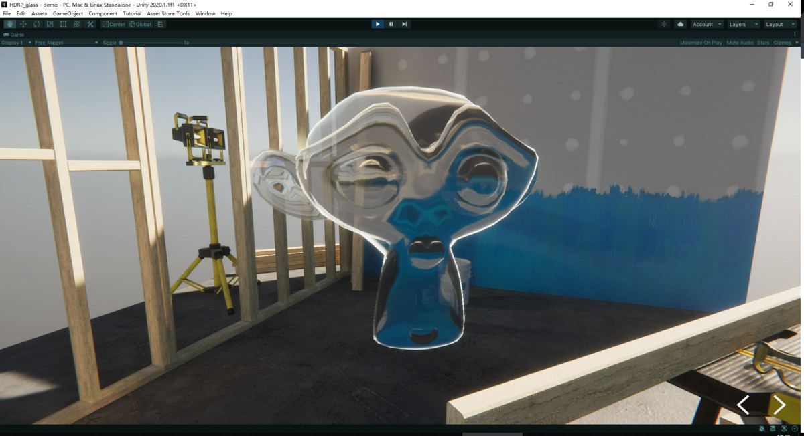Click the right navigation arrow in the viewport
Screen dimensions: 804x436
[779, 405]
